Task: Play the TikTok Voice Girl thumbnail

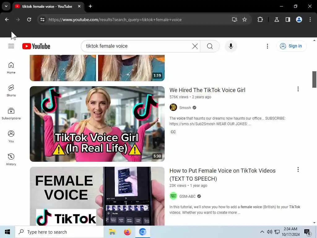Action: [97, 124]
